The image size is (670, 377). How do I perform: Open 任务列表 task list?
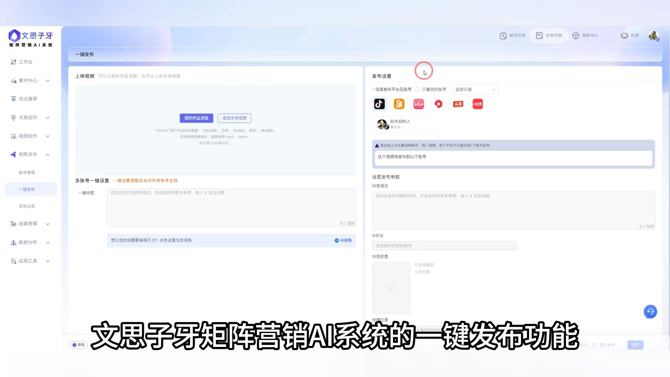click(549, 36)
